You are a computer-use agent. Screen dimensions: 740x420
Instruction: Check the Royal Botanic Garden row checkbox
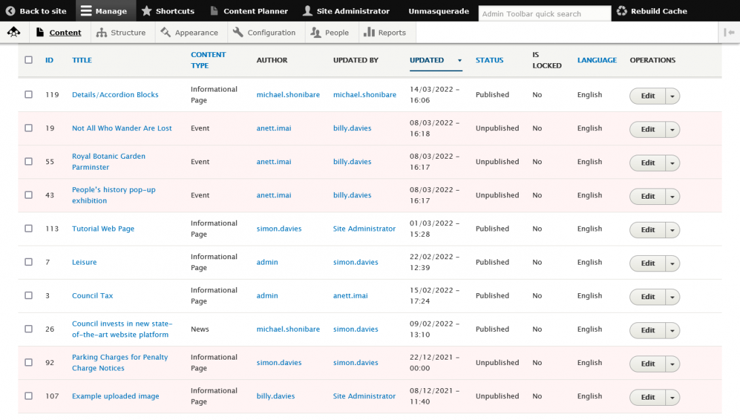coord(29,161)
